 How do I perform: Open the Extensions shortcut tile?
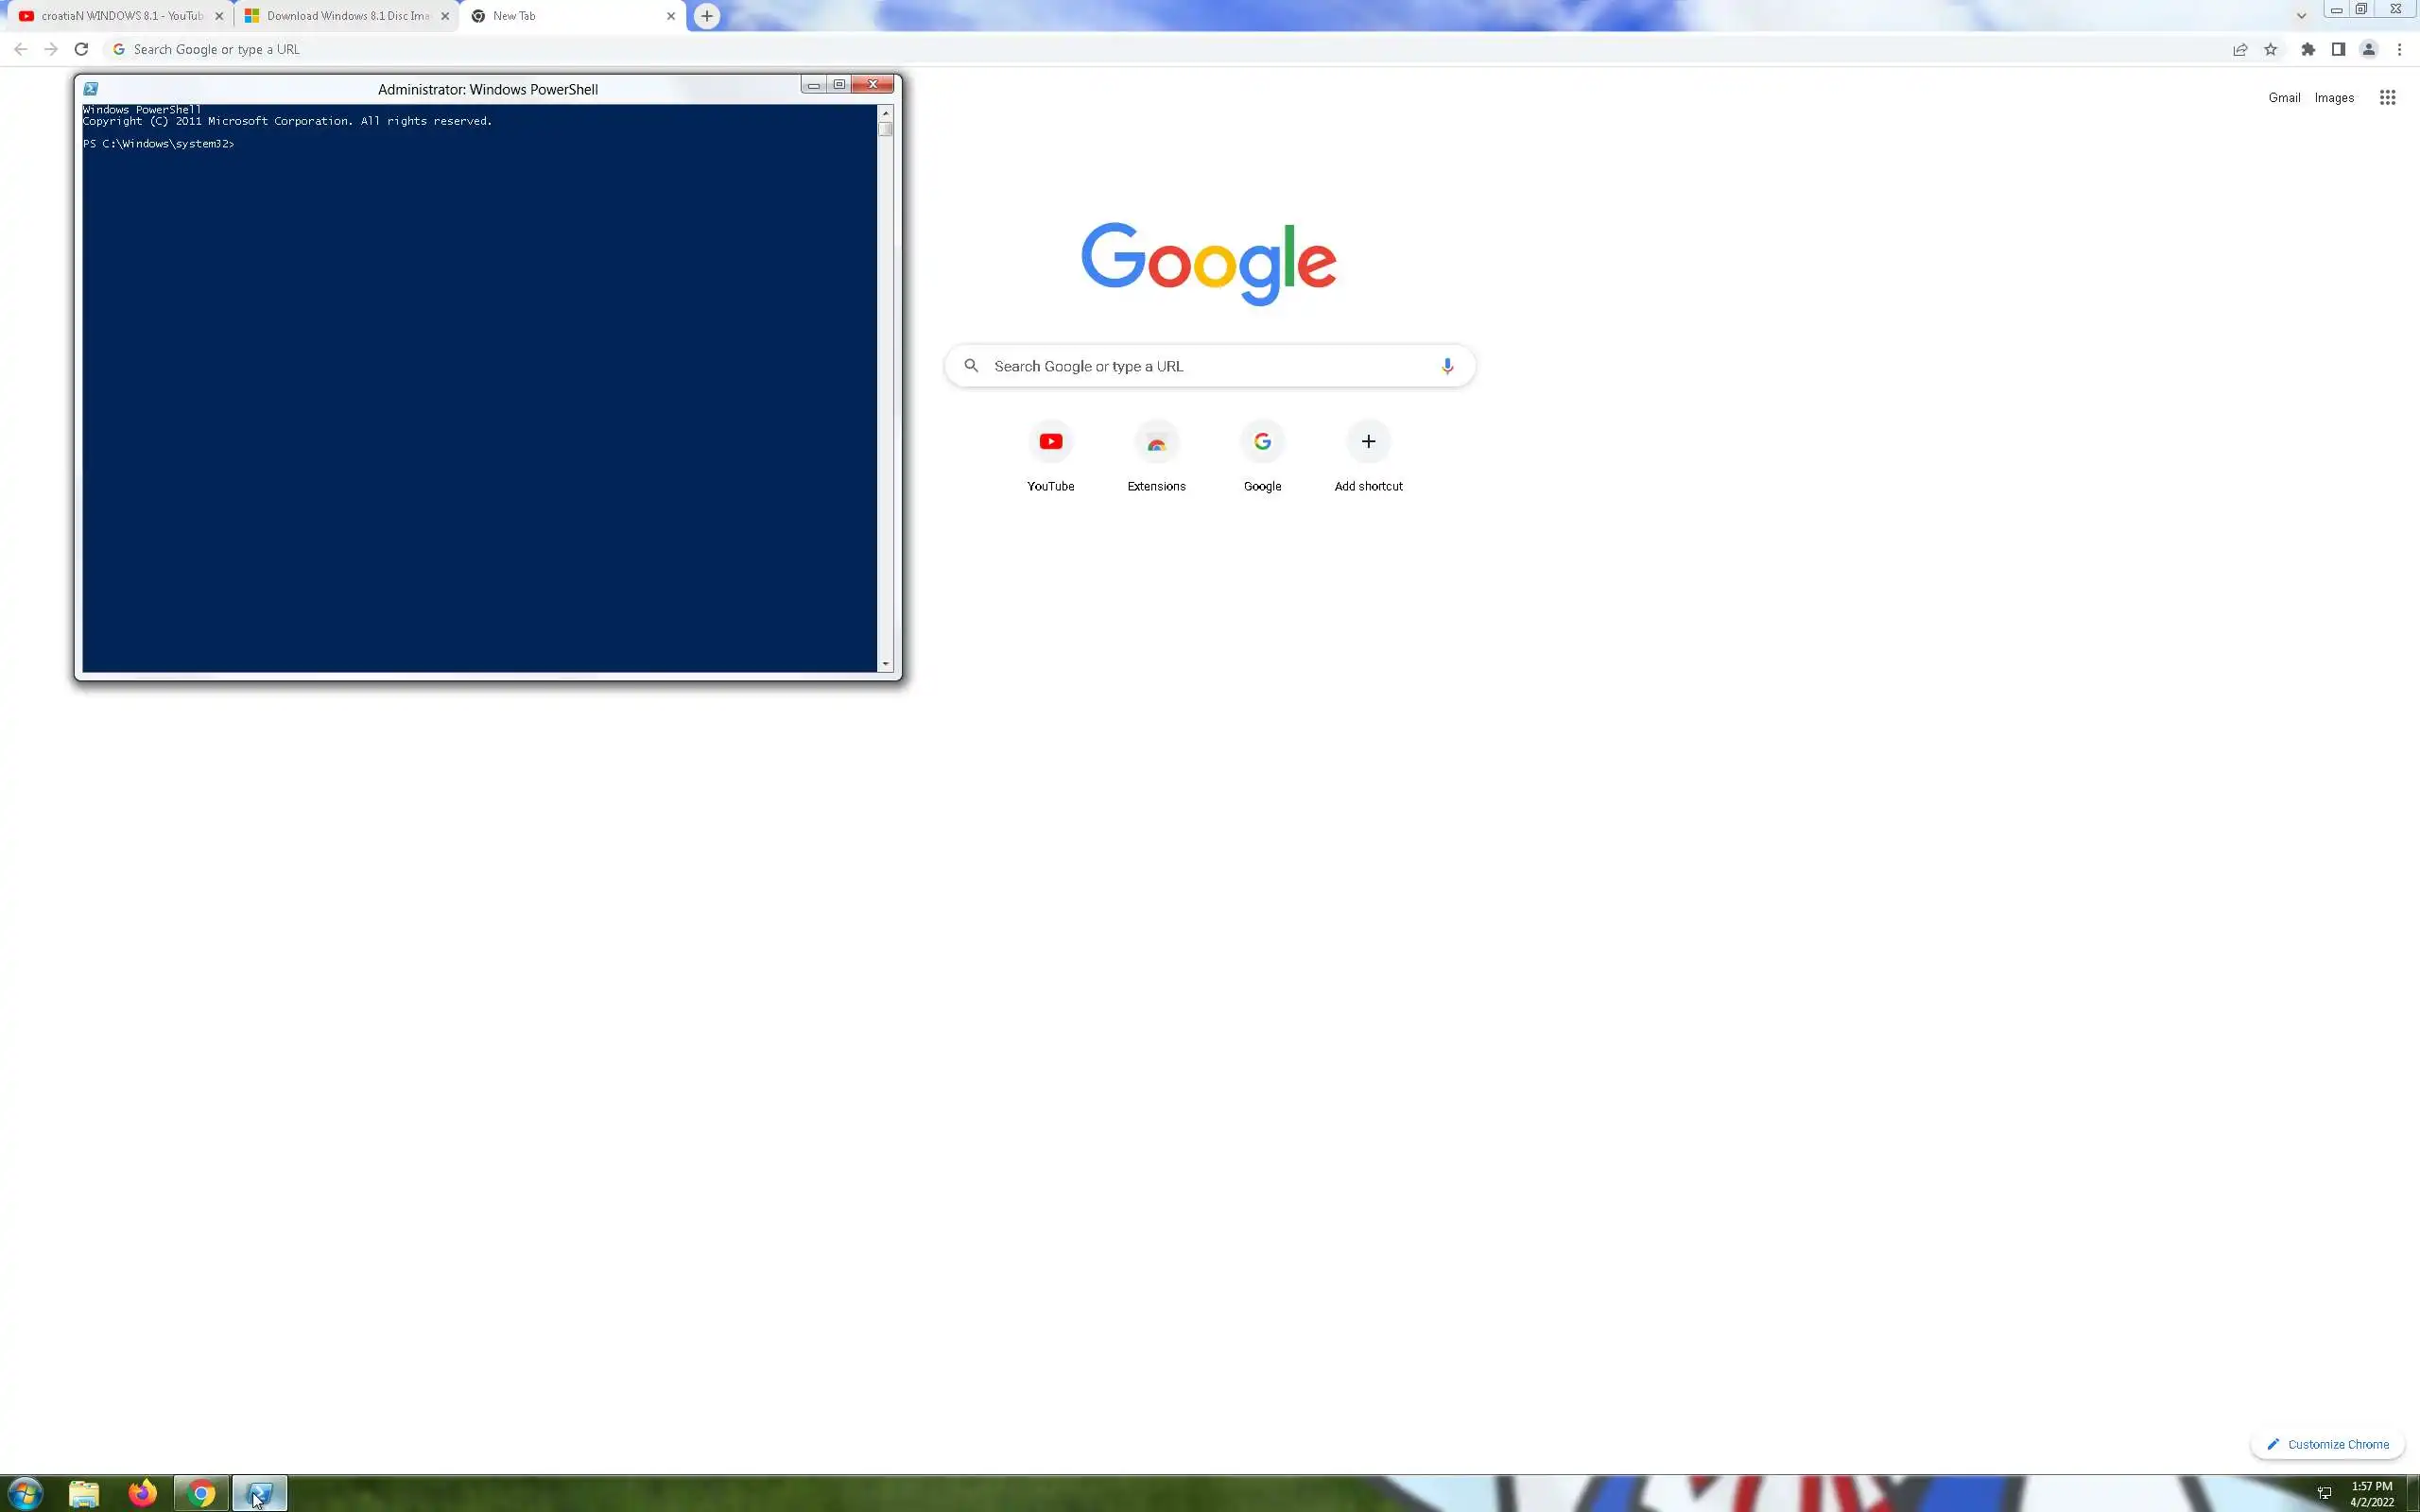(1156, 442)
